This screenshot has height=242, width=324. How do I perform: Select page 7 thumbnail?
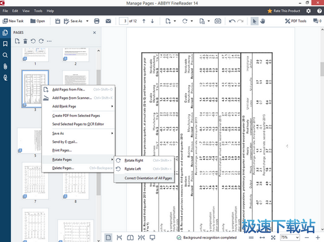click(x=35, y=181)
